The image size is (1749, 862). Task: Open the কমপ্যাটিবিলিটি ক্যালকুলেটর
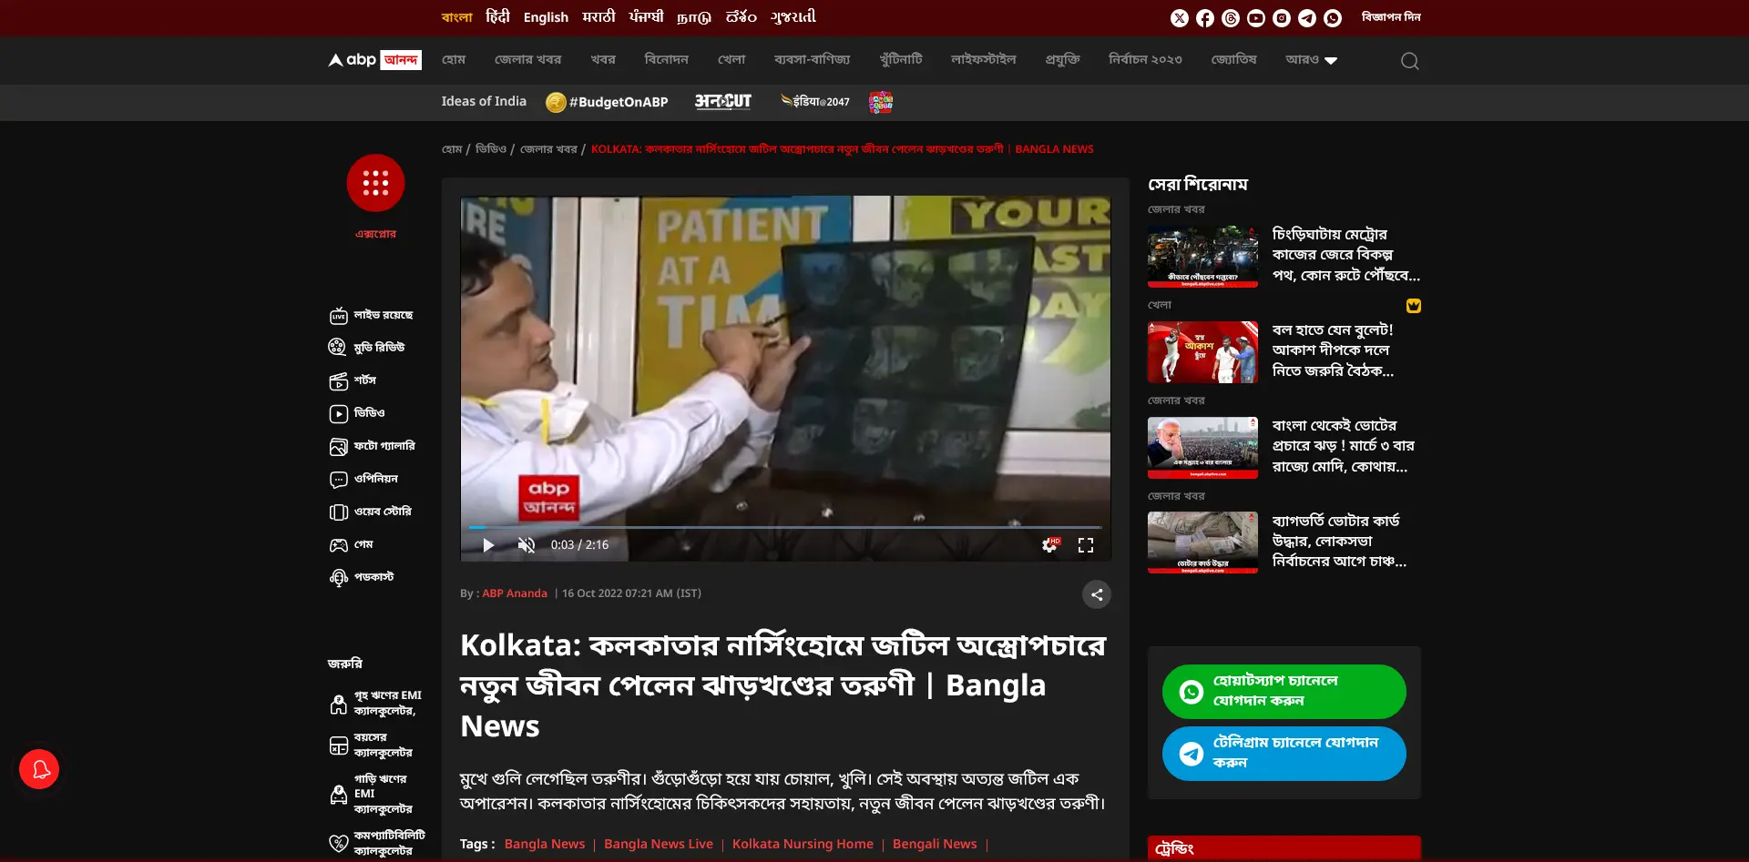[376, 843]
